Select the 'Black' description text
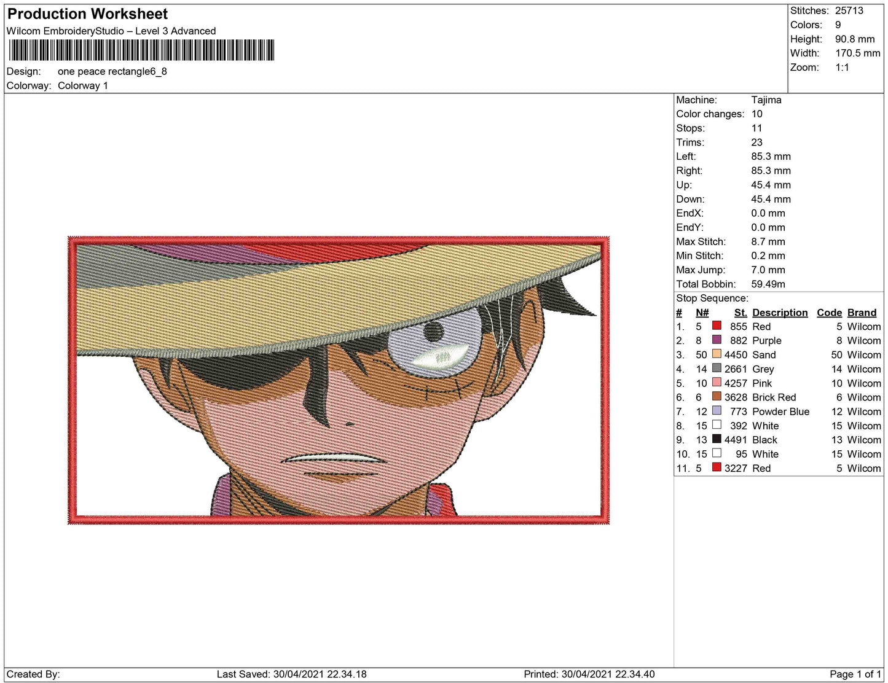This screenshot has height=683, width=888. 764,439
